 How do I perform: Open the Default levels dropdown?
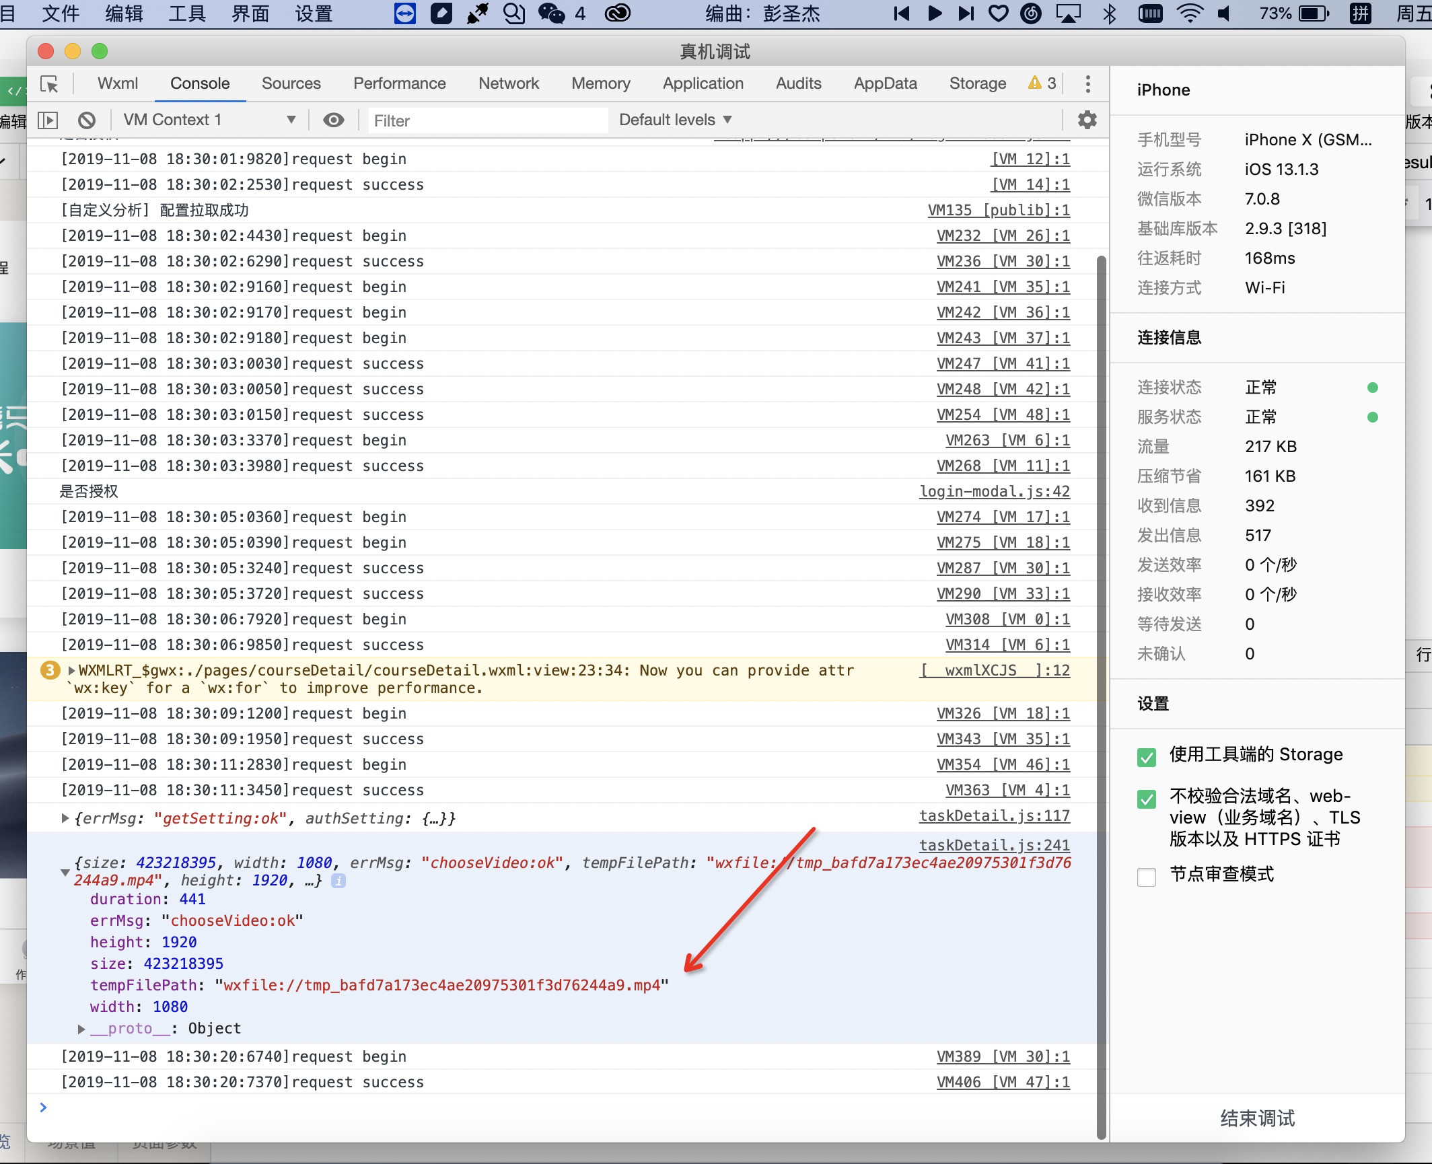point(675,120)
